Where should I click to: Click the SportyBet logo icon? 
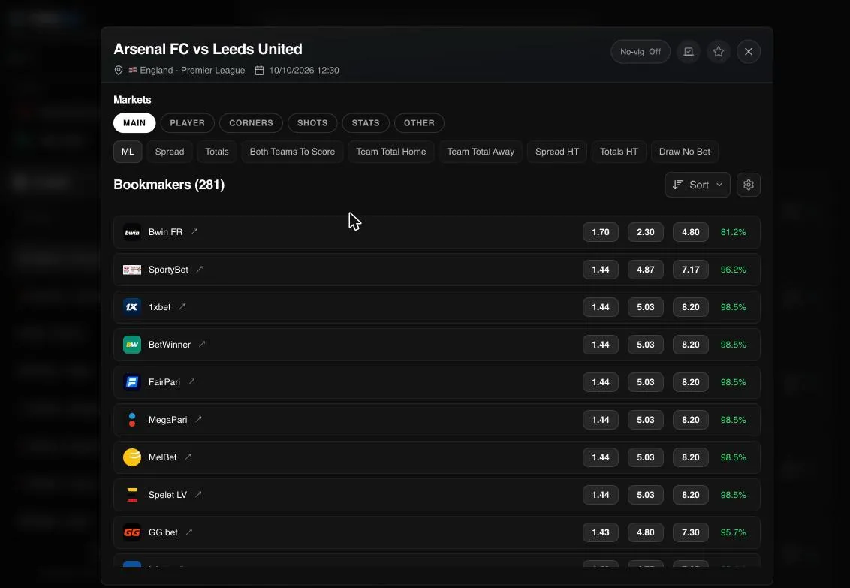pos(132,270)
